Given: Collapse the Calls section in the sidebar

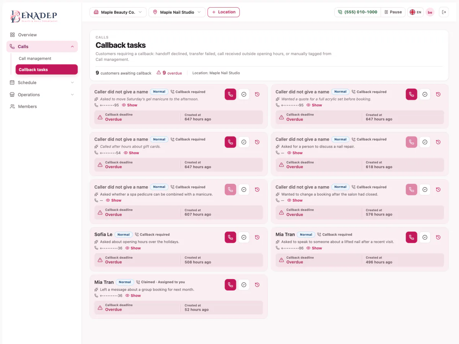Looking at the screenshot, I should click(x=42, y=47).
